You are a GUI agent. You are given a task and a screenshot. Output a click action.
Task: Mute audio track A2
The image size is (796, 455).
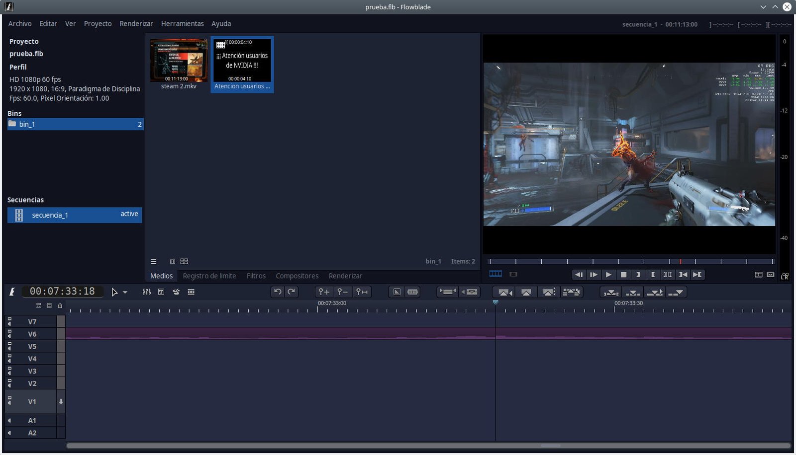9,433
